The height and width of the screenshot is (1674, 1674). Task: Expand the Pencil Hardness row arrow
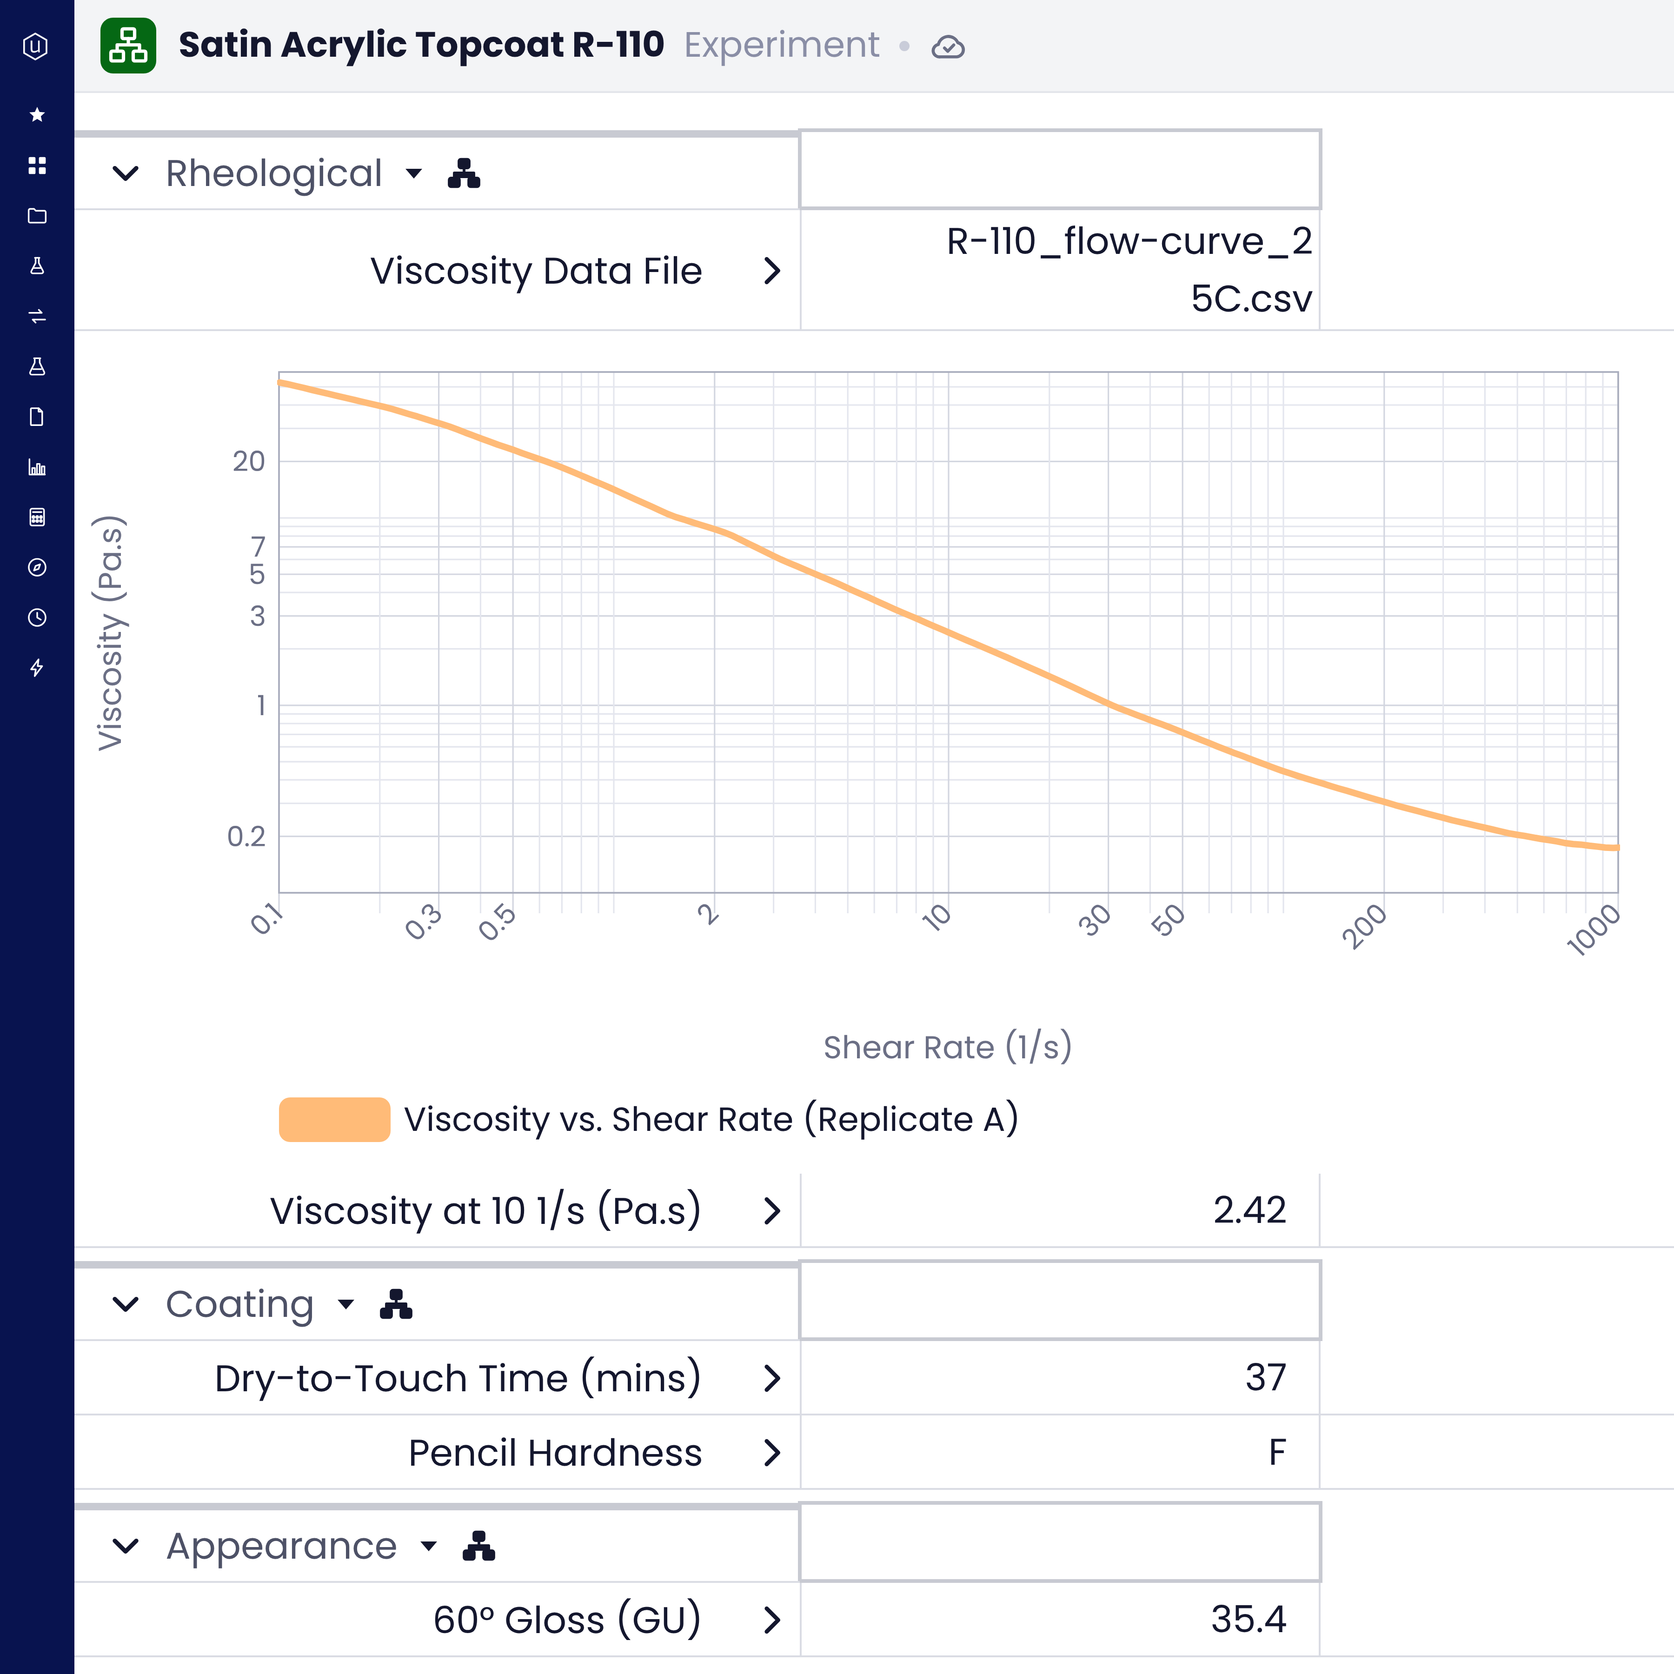coord(772,1452)
